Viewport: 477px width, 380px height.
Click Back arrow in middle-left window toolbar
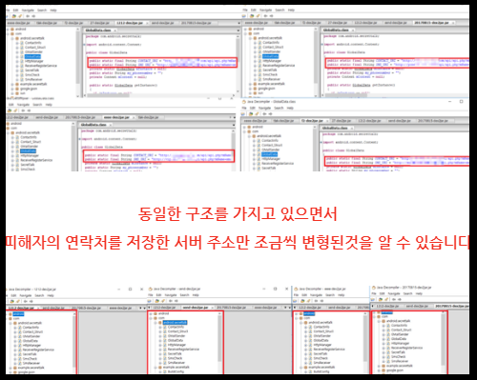(23, 110)
